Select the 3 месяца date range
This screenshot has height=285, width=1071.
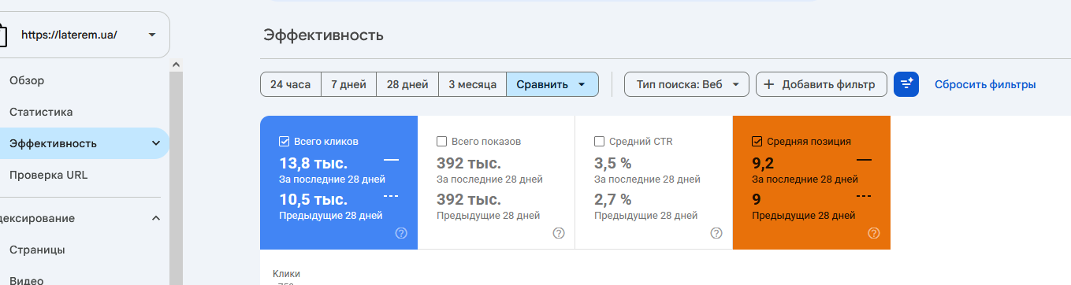(473, 84)
